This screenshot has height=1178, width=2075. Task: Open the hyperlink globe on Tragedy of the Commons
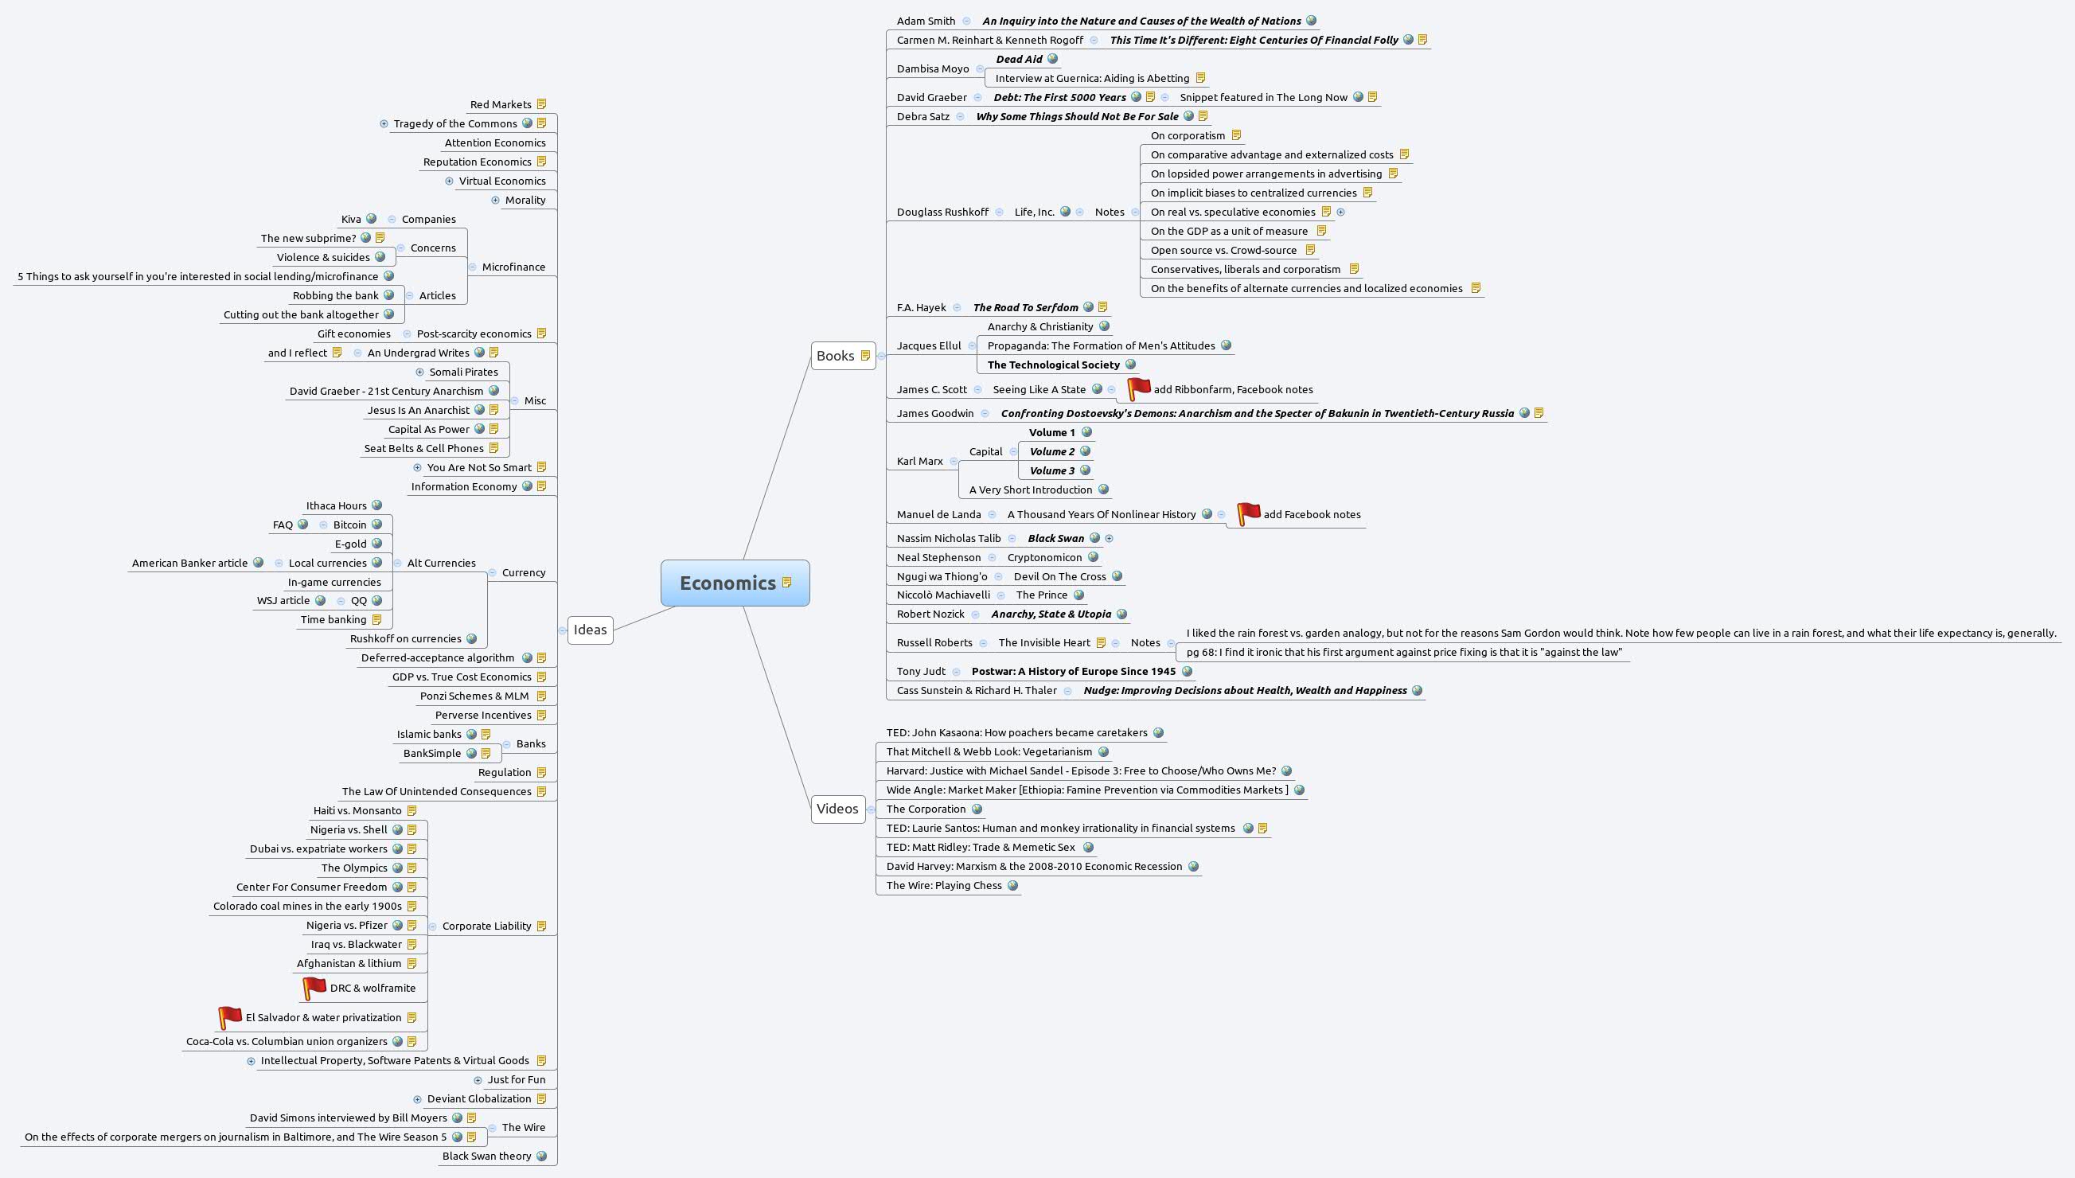point(529,123)
